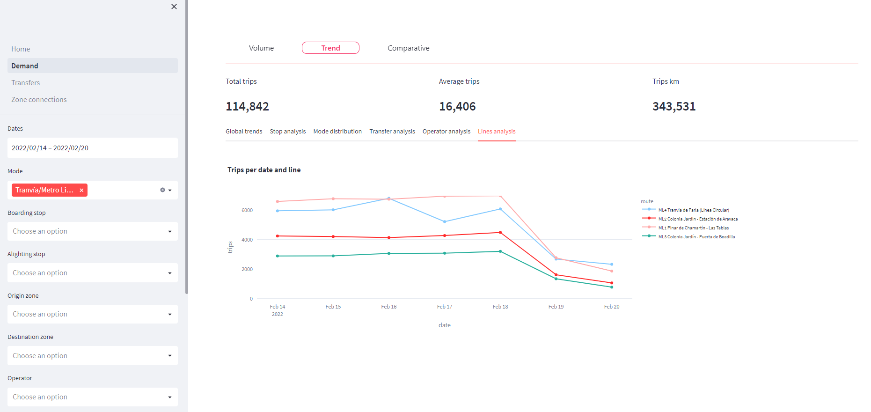Open the Origin zone dropdown
This screenshot has height=412, width=871.
click(x=92, y=314)
